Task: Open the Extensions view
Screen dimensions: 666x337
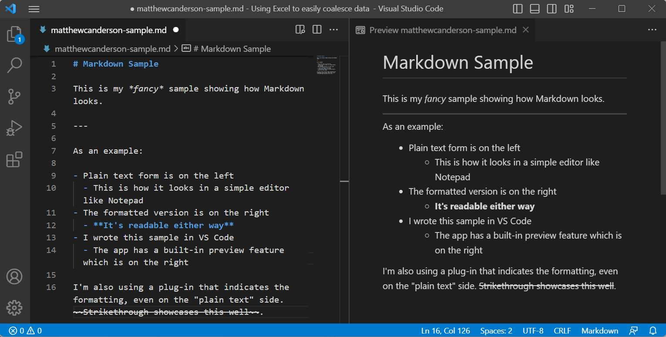Action: click(14, 160)
